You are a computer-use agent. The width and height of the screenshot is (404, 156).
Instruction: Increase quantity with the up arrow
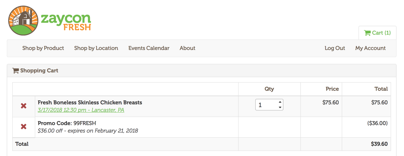pyautogui.click(x=280, y=102)
